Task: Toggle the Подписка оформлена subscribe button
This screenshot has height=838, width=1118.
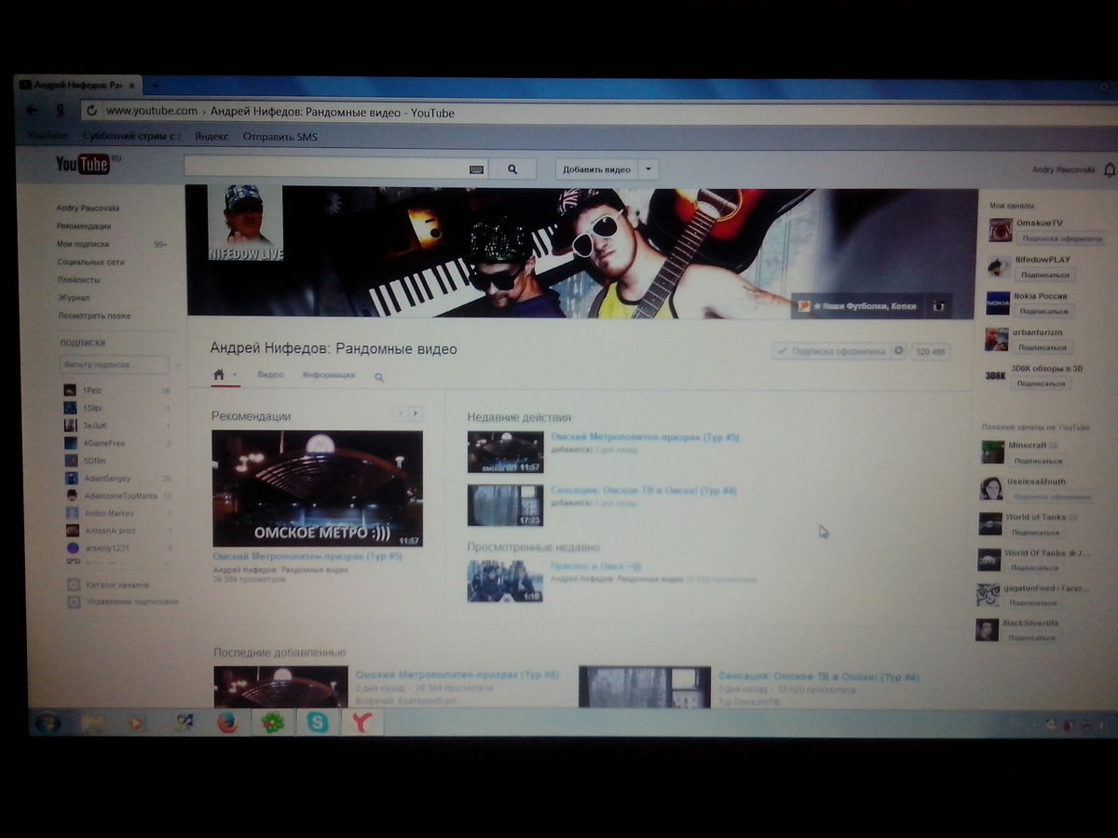Action: tap(830, 351)
